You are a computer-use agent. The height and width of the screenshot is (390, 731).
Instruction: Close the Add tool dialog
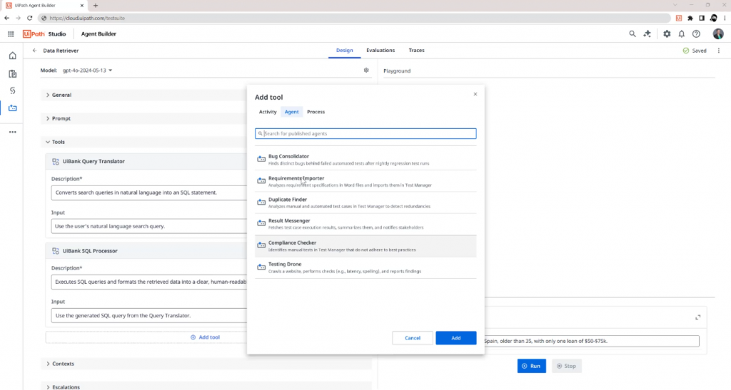coord(475,94)
